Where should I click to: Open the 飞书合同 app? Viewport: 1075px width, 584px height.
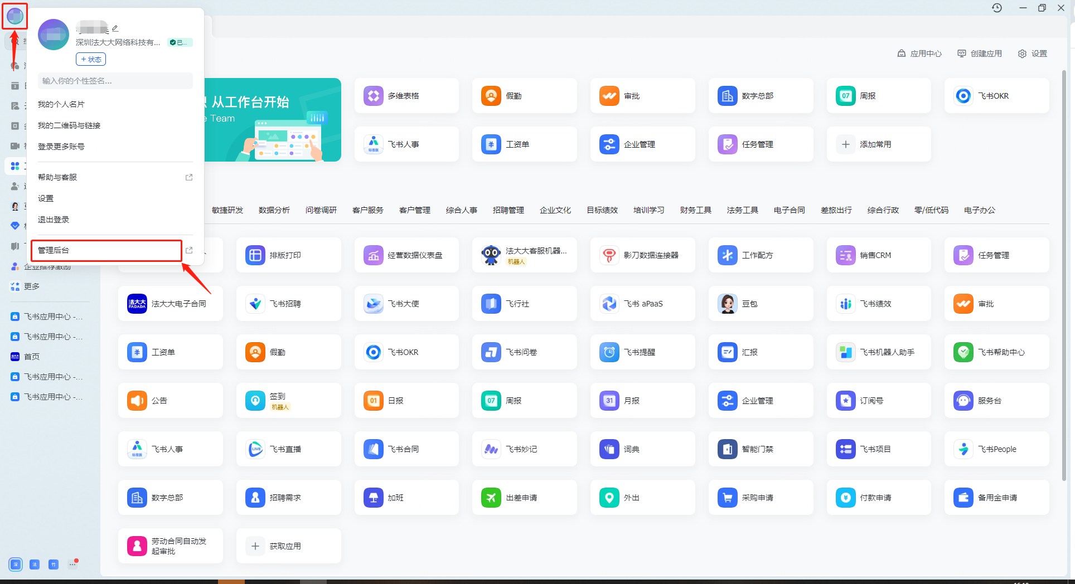click(406, 449)
